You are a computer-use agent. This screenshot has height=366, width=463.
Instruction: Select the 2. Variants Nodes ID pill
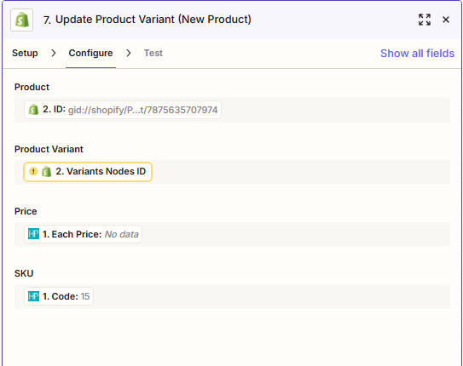point(88,172)
